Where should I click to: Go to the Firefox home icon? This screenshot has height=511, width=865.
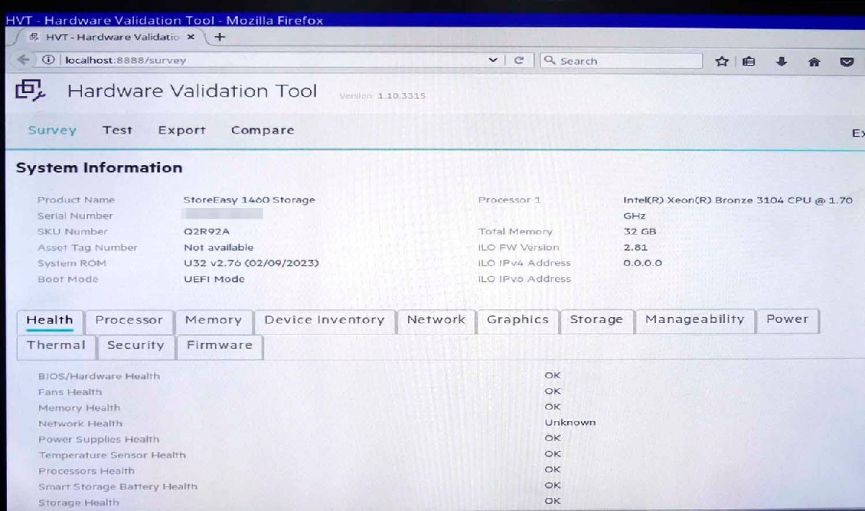tap(815, 61)
